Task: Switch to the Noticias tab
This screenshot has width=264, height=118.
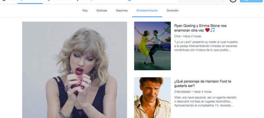Action: [102, 10]
